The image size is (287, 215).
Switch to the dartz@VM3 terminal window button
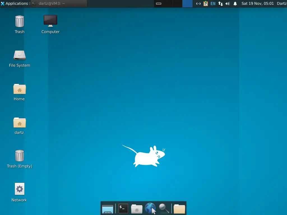coord(59,3)
